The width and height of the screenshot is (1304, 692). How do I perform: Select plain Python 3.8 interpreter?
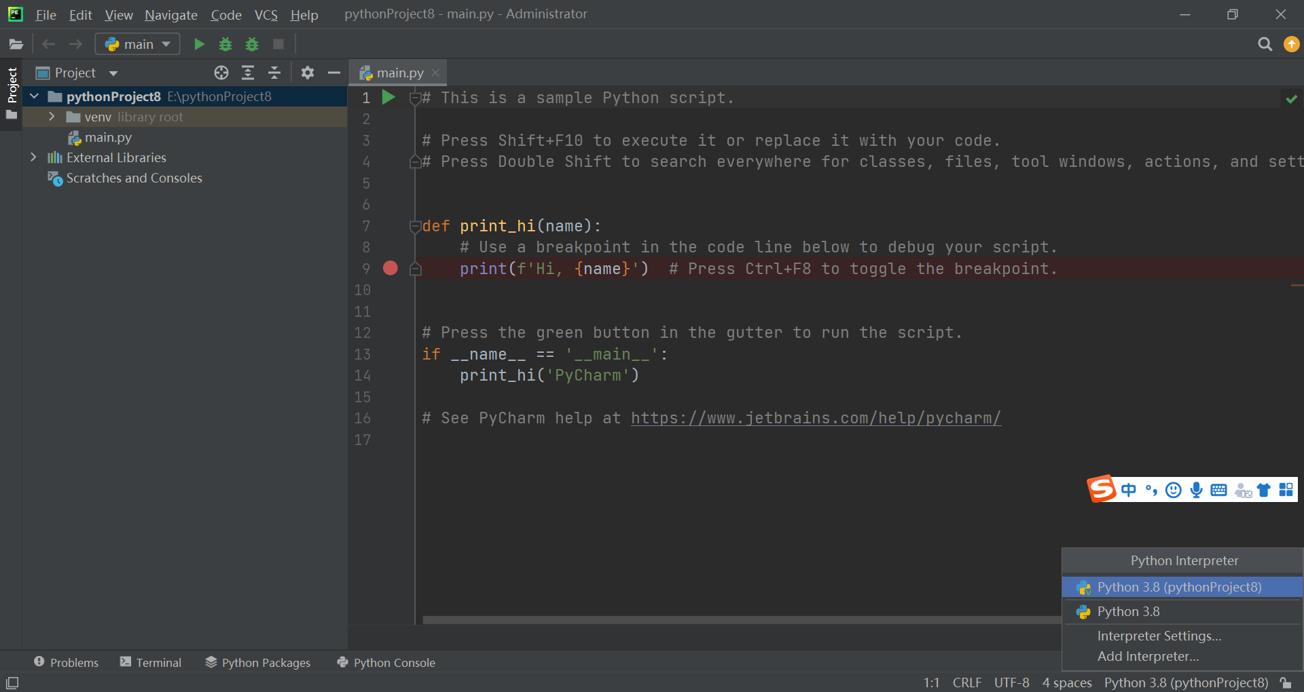(x=1182, y=611)
